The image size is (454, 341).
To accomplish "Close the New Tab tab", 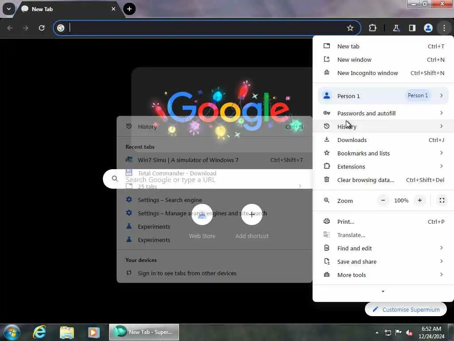I will [113, 9].
